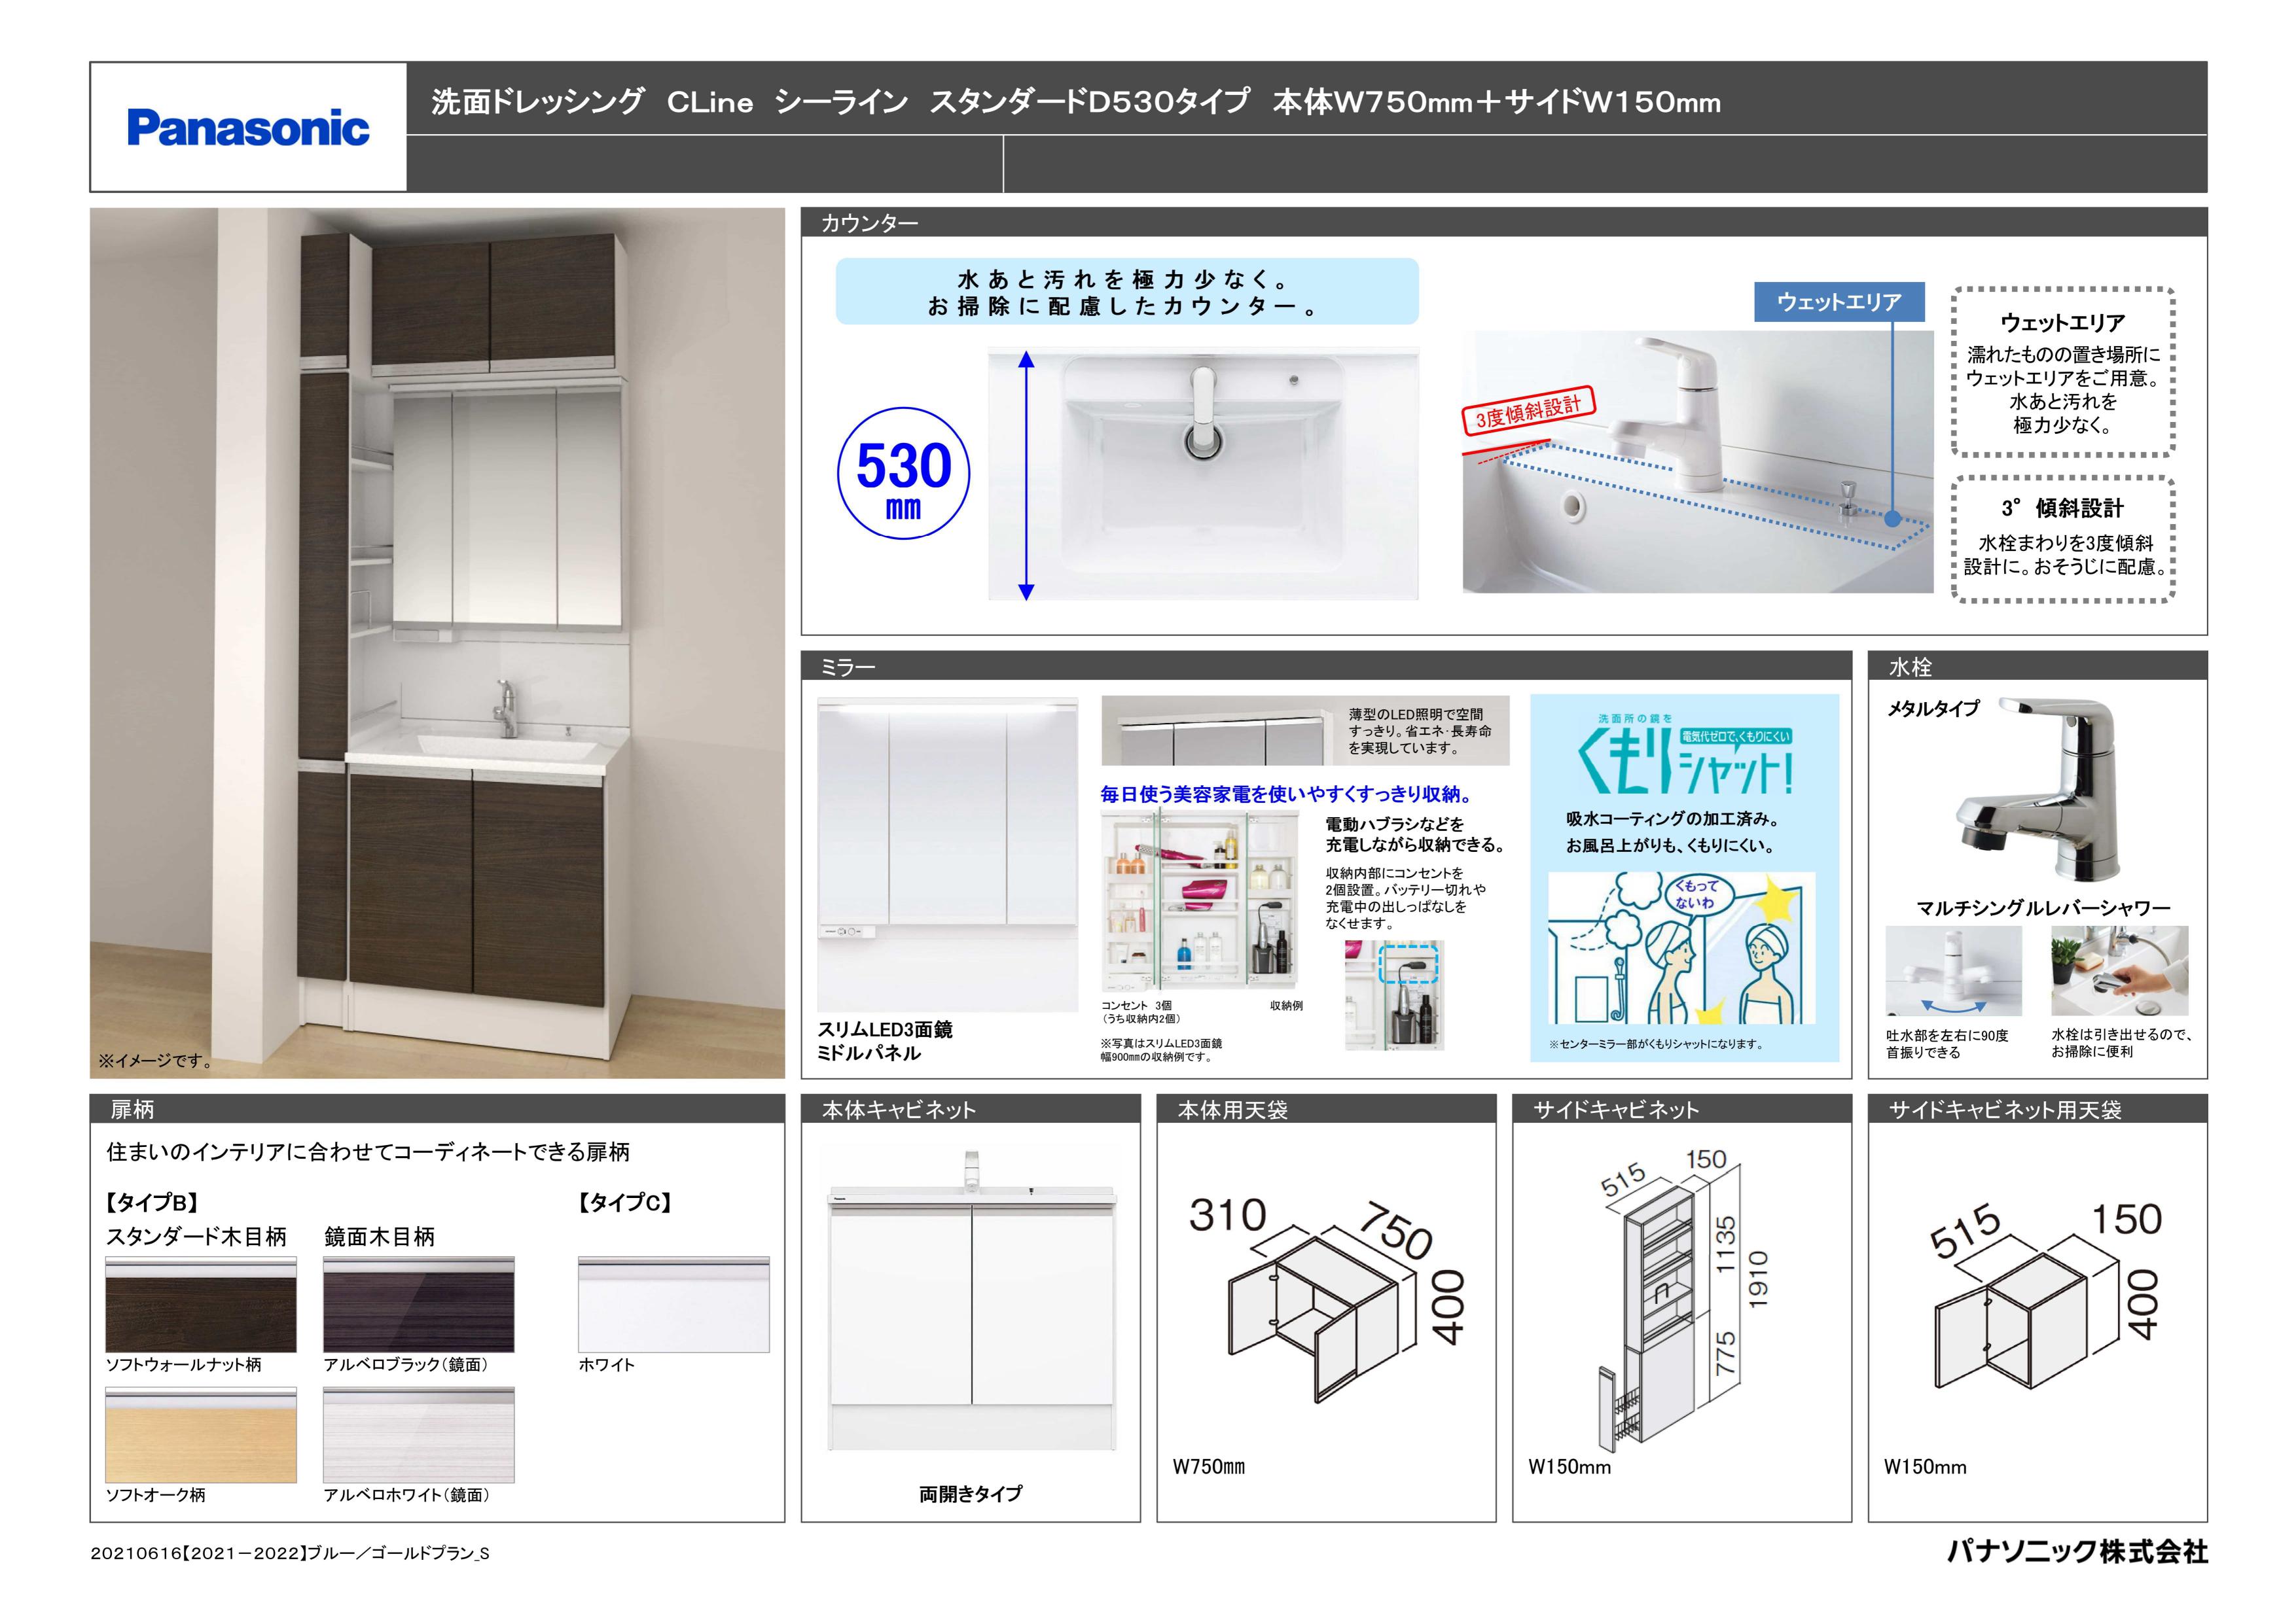Select the ホワイト door swatch
Screen dimensions: 2296x1622
tap(674, 1304)
